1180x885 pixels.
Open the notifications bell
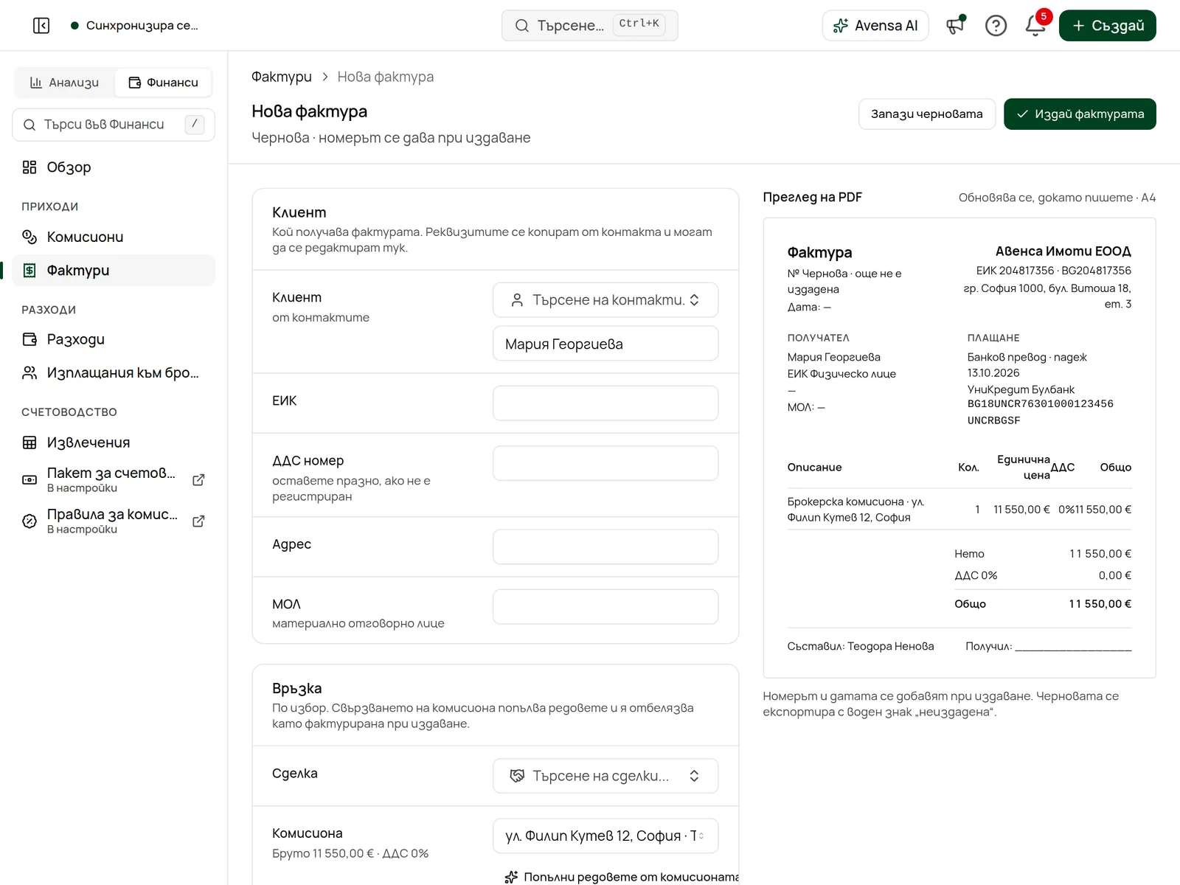[x=1035, y=26]
